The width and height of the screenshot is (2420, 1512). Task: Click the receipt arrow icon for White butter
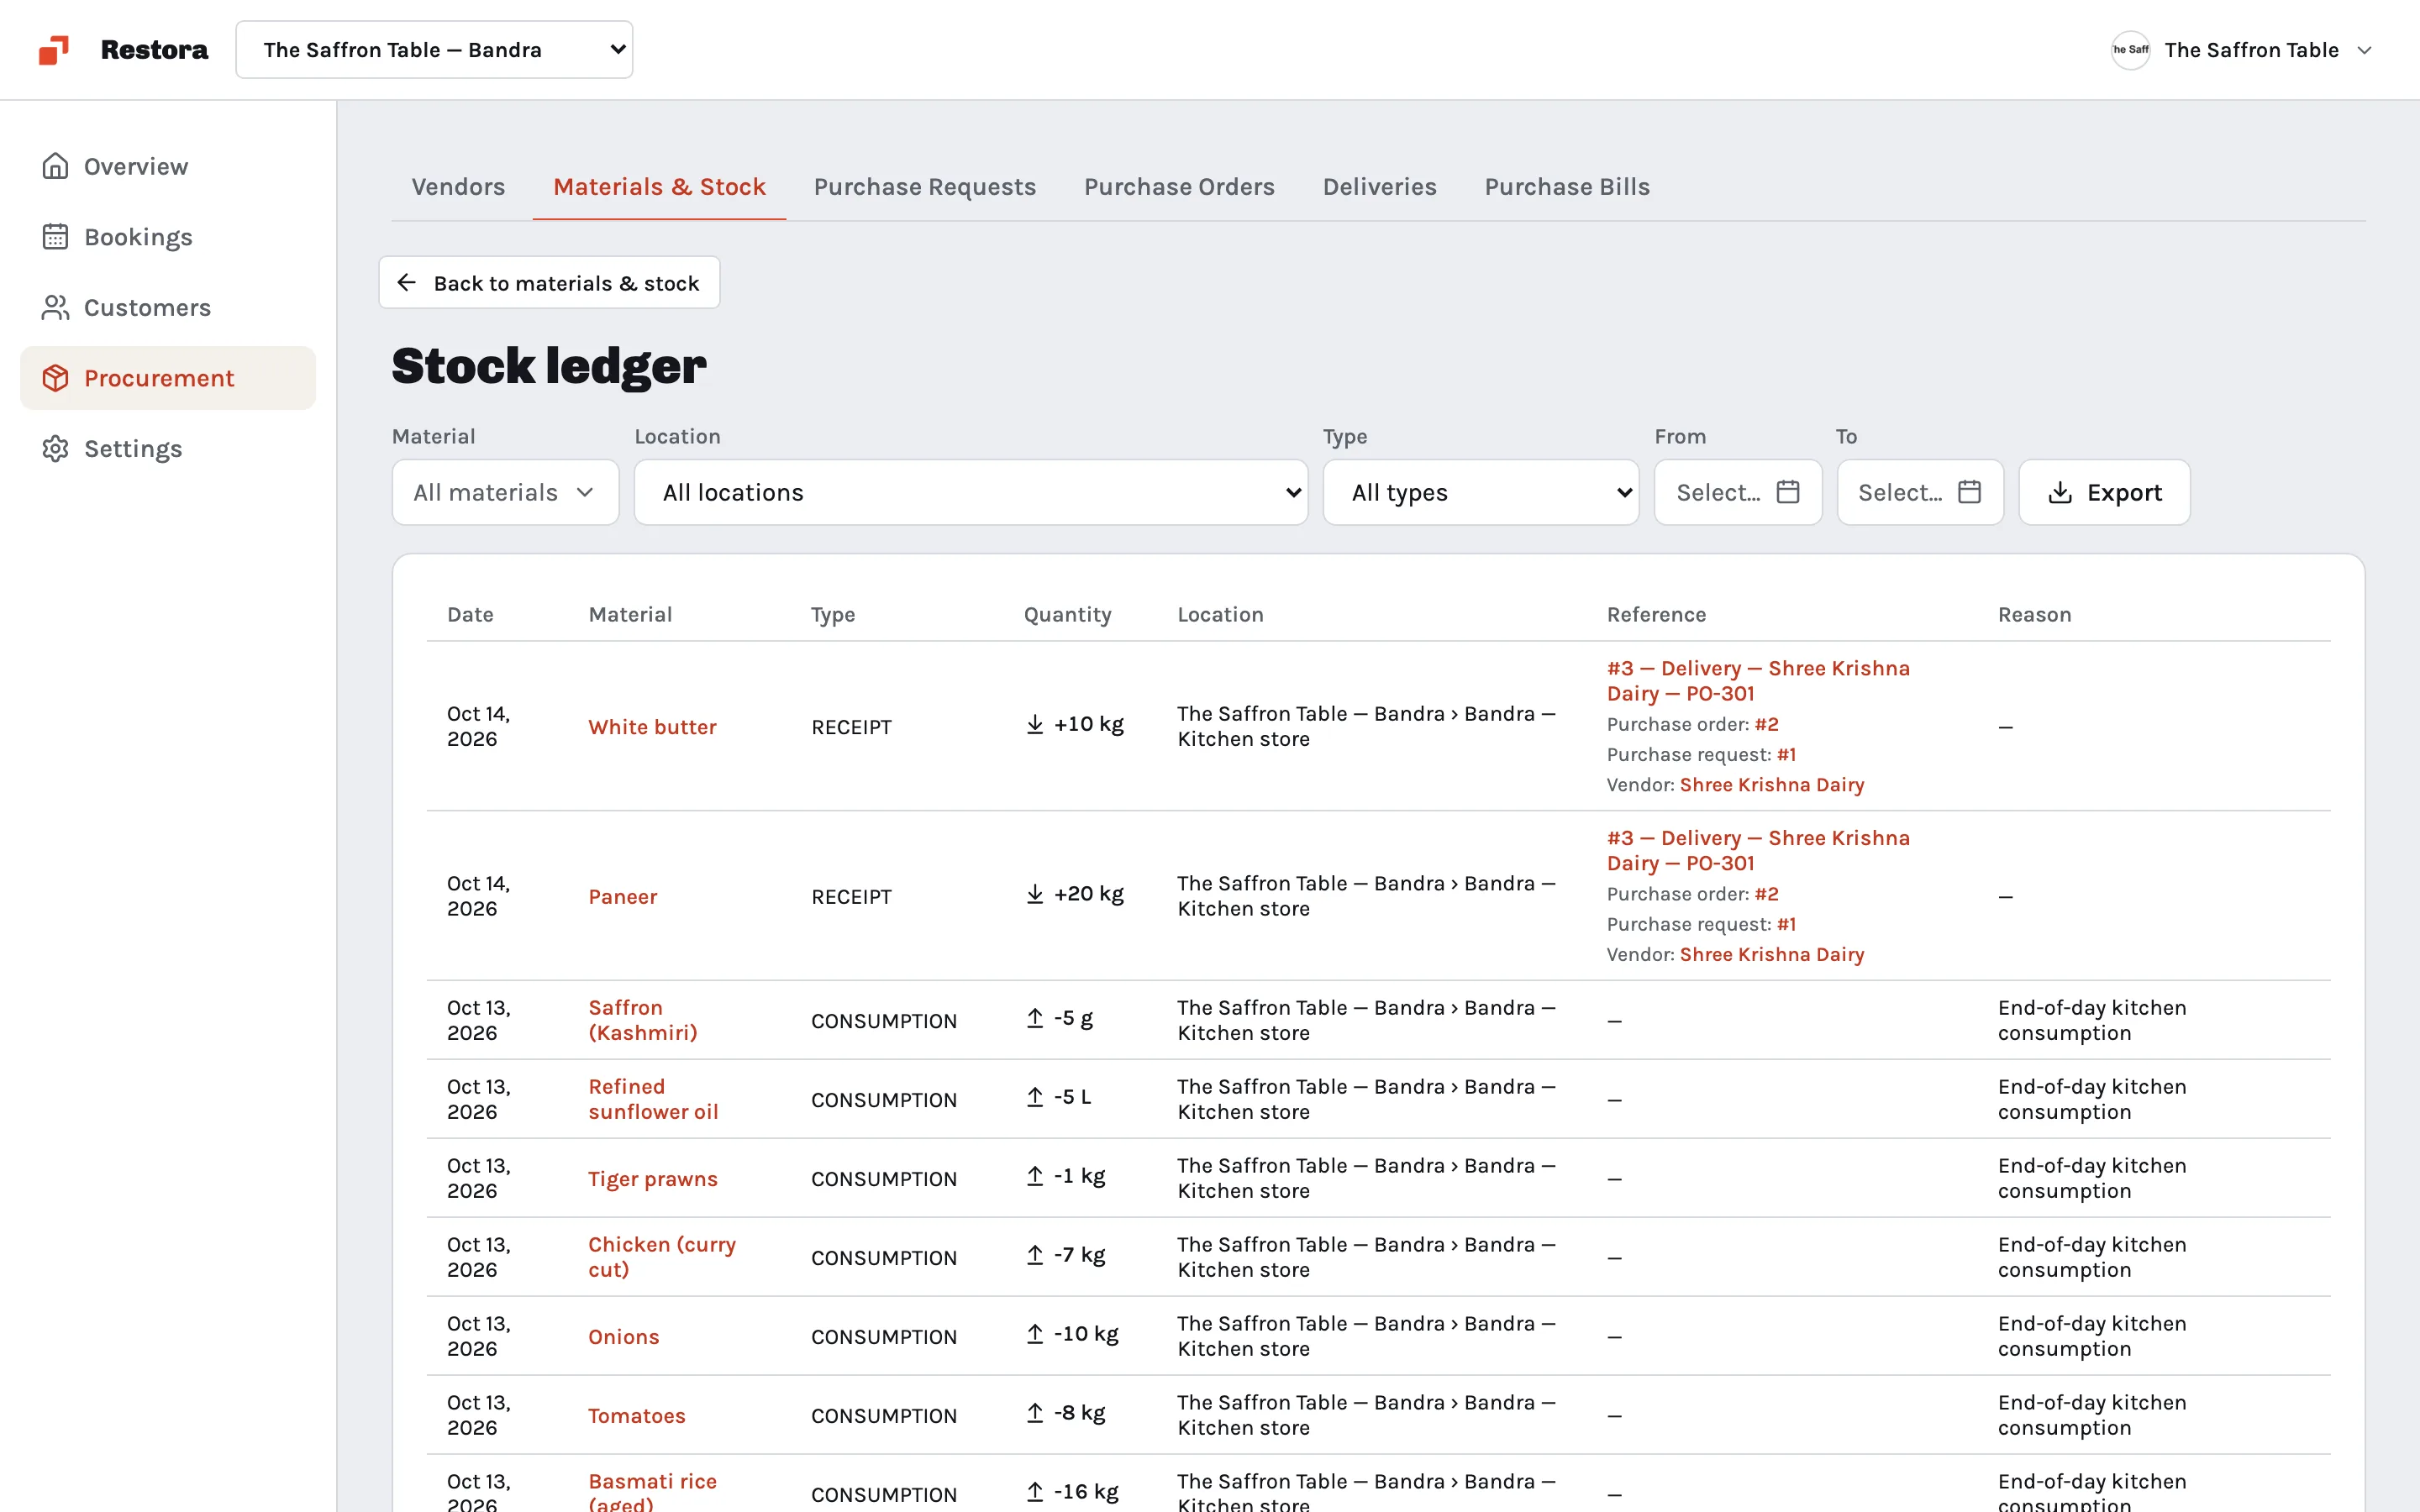pyautogui.click(x=1035, y=724)
